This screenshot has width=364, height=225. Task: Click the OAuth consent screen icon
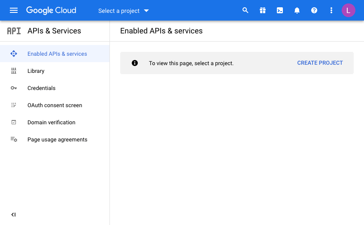14,105
